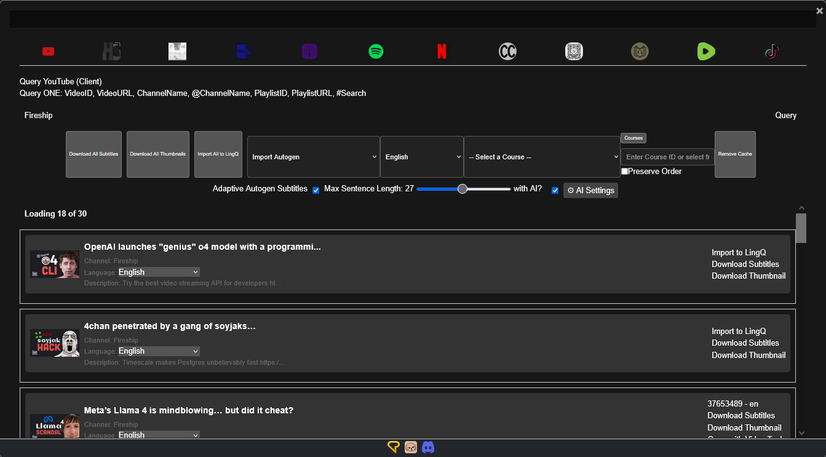Open the TikTok source tab

click(772, 51)
